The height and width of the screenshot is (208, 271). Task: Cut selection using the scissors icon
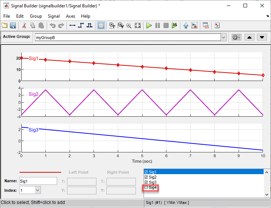(24, 25)
